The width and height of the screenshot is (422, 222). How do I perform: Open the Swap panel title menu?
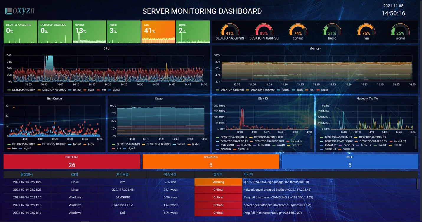tap(159, 99)
